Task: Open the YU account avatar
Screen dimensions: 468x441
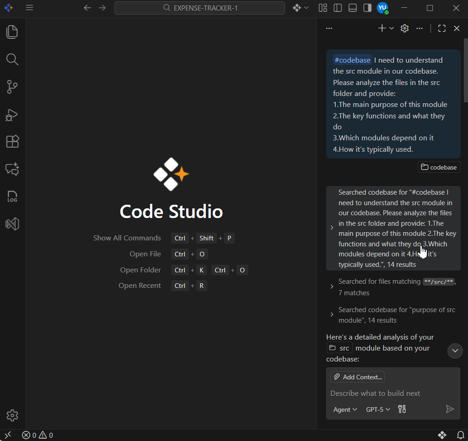Action: [x=382, y=8]
